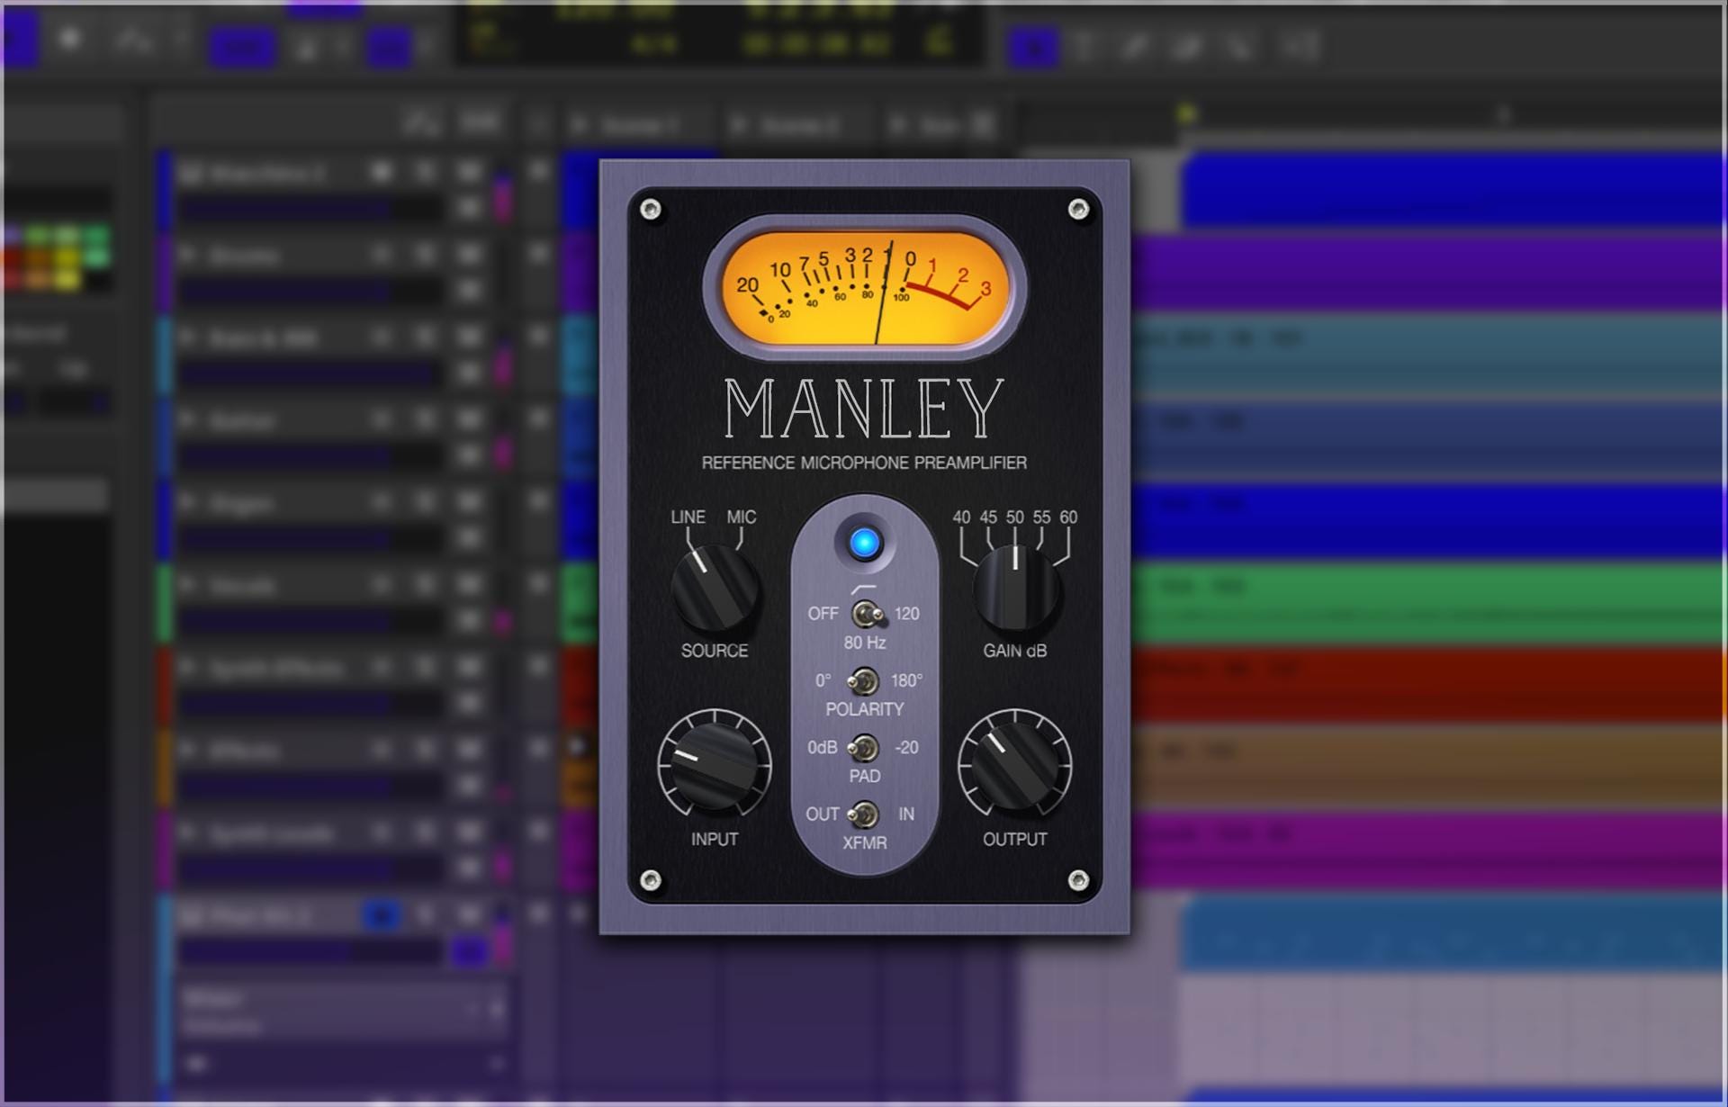
Task: Set gain to the 50 marking
Action: 1015,517
